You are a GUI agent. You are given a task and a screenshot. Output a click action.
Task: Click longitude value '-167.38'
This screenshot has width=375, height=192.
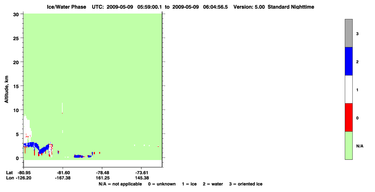(x=63, y=178)
